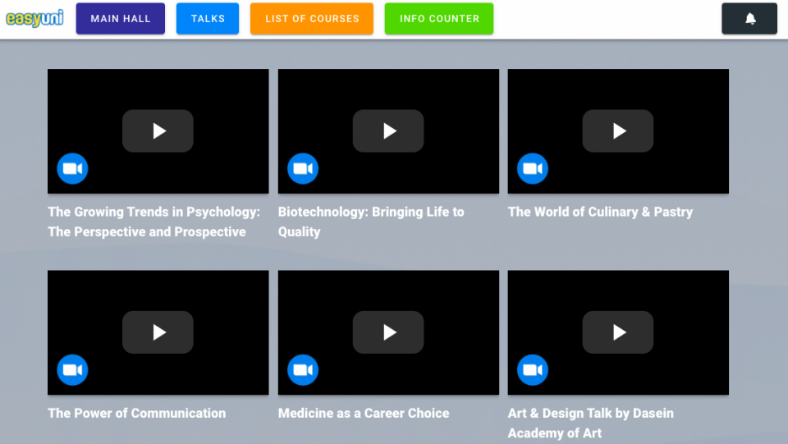
Task: Join Zoom for Art & Design Talk
Action: (533, 370)
